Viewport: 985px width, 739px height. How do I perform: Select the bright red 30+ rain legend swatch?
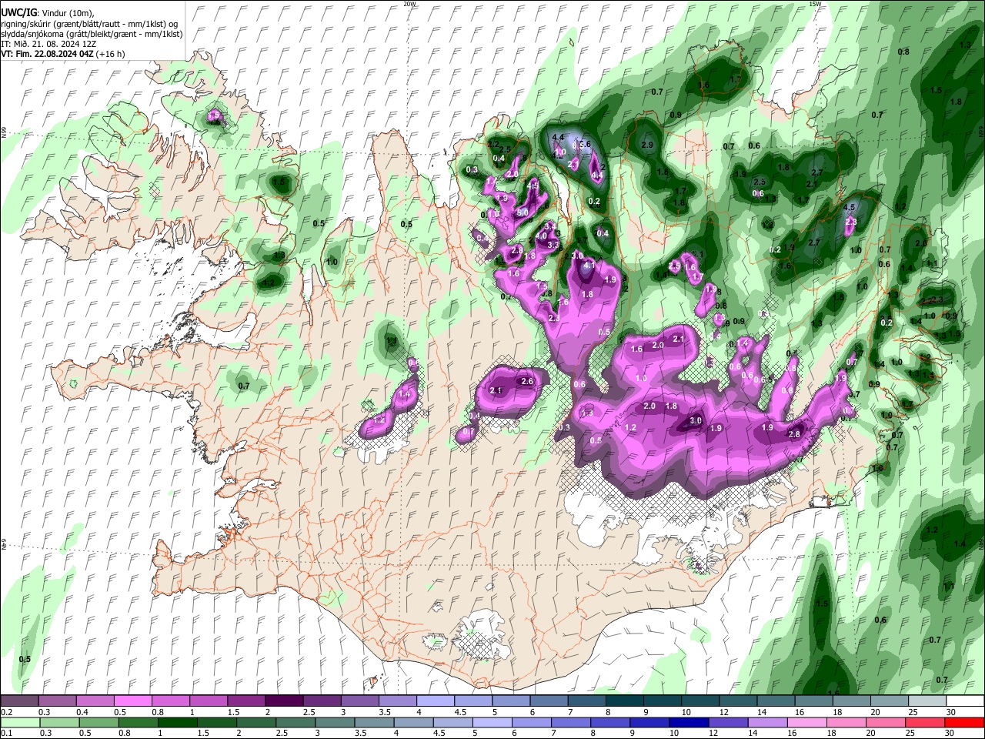click(964, 722)
